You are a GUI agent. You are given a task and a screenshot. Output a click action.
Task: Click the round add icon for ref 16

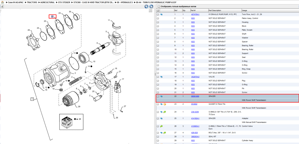coord(158,73)
